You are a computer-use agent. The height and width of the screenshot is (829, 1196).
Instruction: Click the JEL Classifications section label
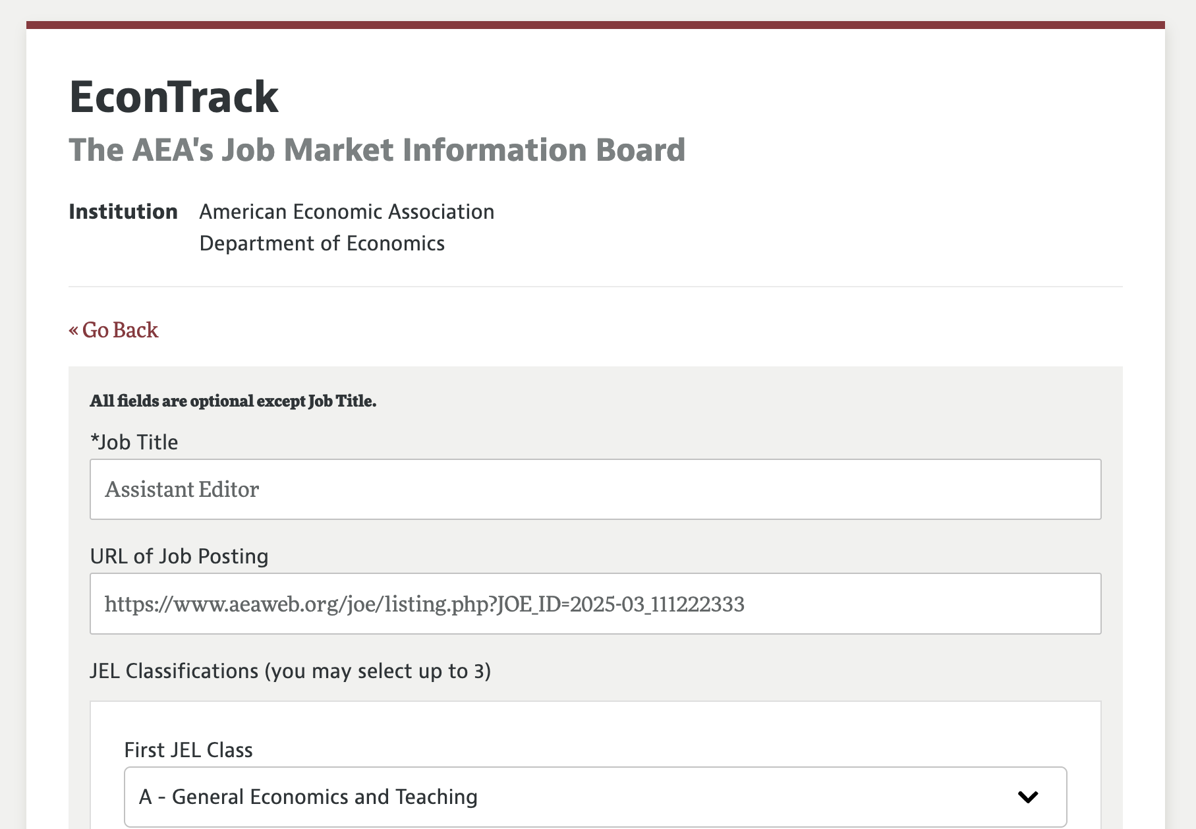point(290,672)
